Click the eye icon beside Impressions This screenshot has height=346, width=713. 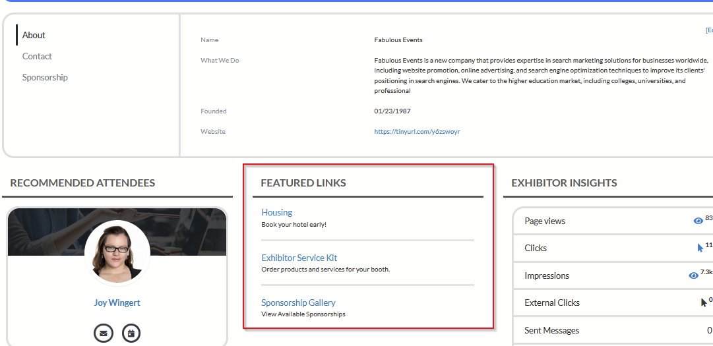pyautogui.click(x=693, y=275)
